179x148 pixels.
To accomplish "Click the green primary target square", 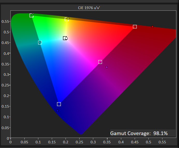I will (x=31, y=16).
